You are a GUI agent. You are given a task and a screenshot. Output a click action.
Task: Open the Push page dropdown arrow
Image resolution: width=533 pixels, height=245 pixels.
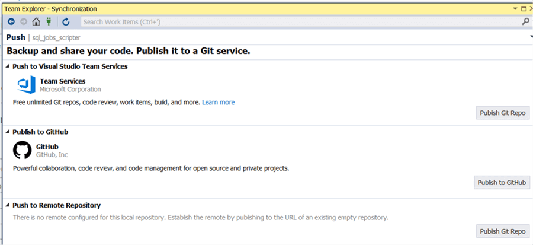[x=531, y=37]
